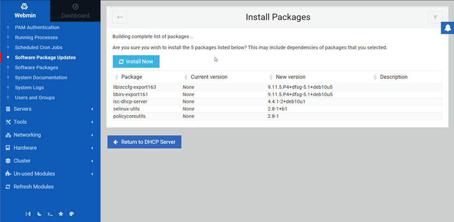This screenshot has height=222, width=454.
Task: Open the filter icon button
Action: (435, 18)
